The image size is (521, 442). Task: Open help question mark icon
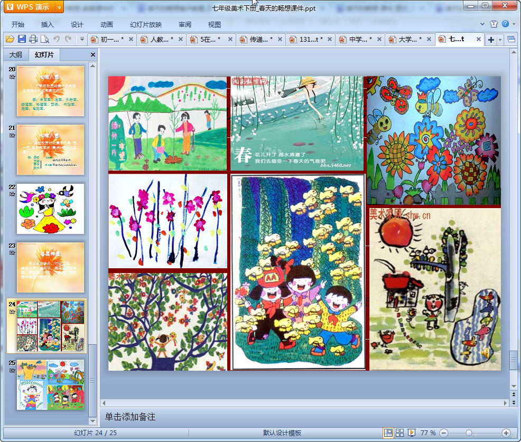coord(505,24)
